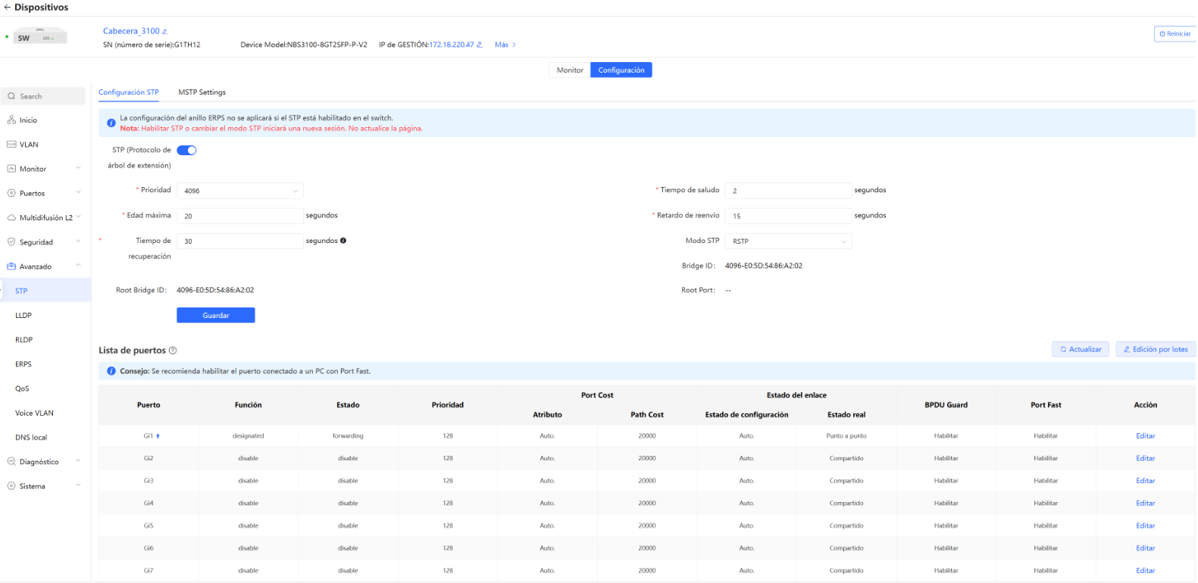Screen dimensions: 1198x583
Task: Click the search magnifier icon
Action: pyautogui.click(x=11, y=96)
